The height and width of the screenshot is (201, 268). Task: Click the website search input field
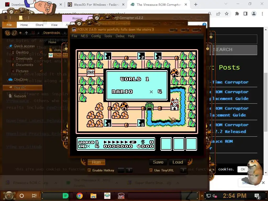point(234,39)
